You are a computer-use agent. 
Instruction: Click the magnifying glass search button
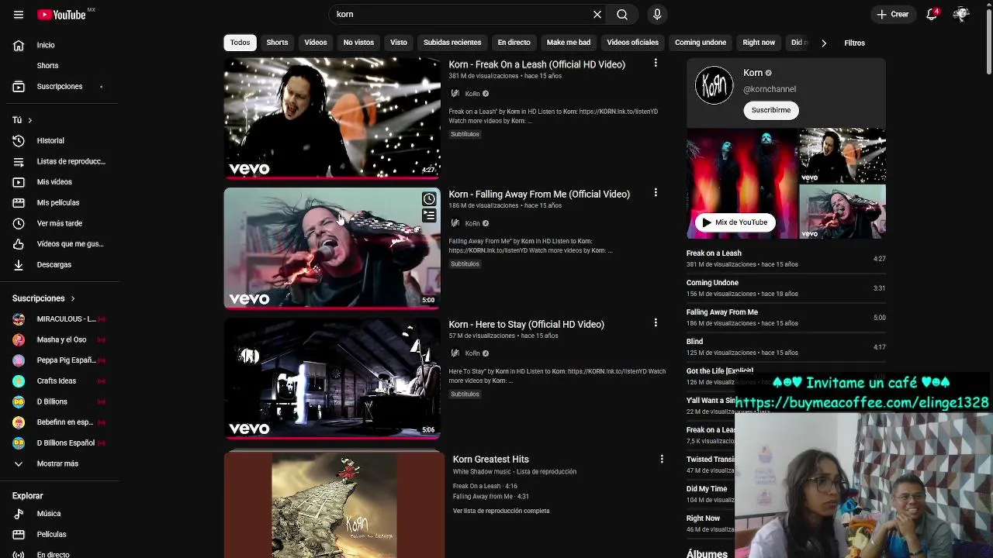(x=622, y=15)
